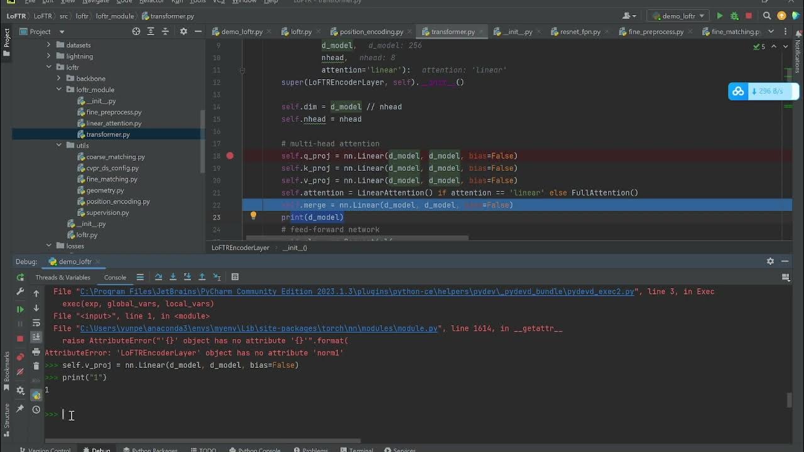
Task: Collapse the utils folder
Action: [59, 146]
